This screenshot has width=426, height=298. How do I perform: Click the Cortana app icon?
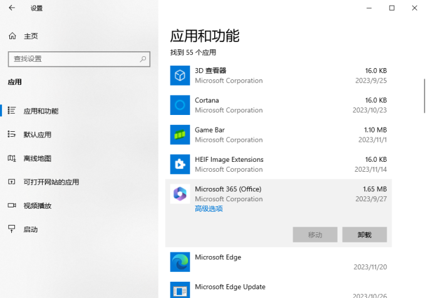tap(180, 105)
